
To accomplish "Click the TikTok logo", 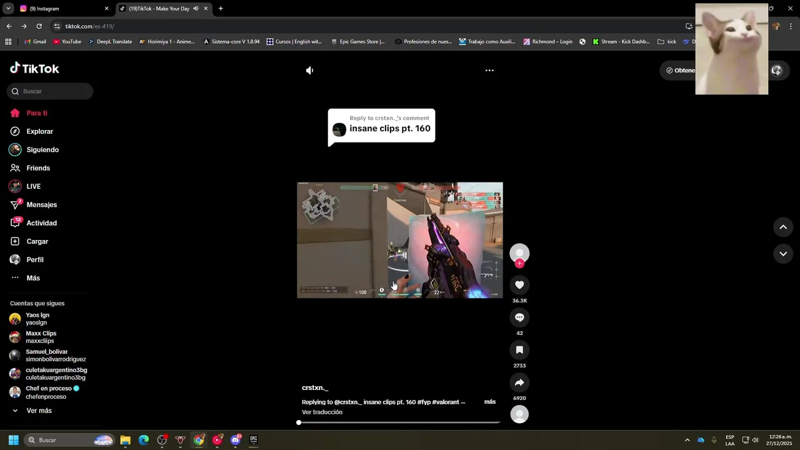I will [x=34, y=68].
